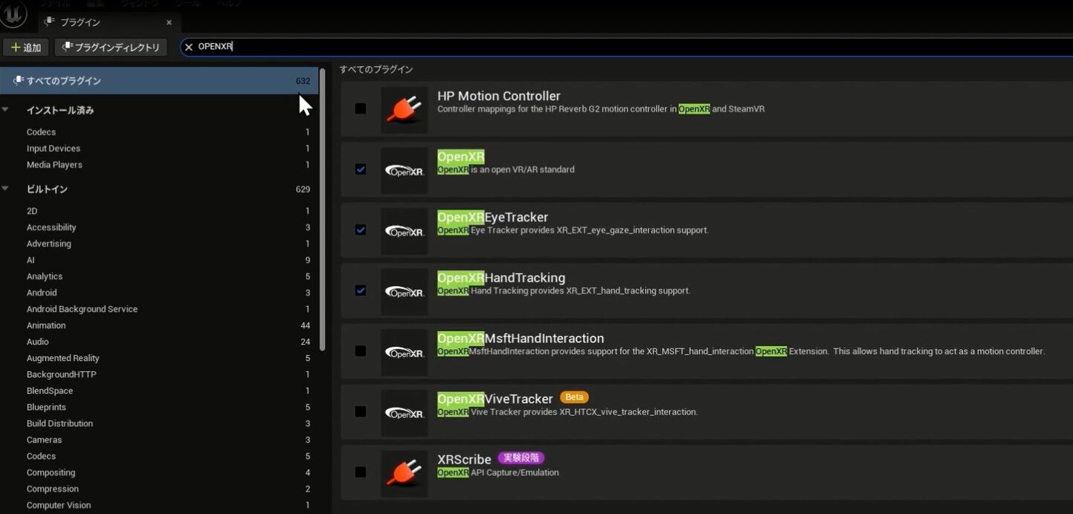Click the OpenXRHandTracking plugin icon
The image size is (1073, 514).
pos(404,291)
